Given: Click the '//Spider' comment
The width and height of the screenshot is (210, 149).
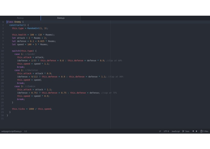Looking at the screenshot, I should [30, 54].
